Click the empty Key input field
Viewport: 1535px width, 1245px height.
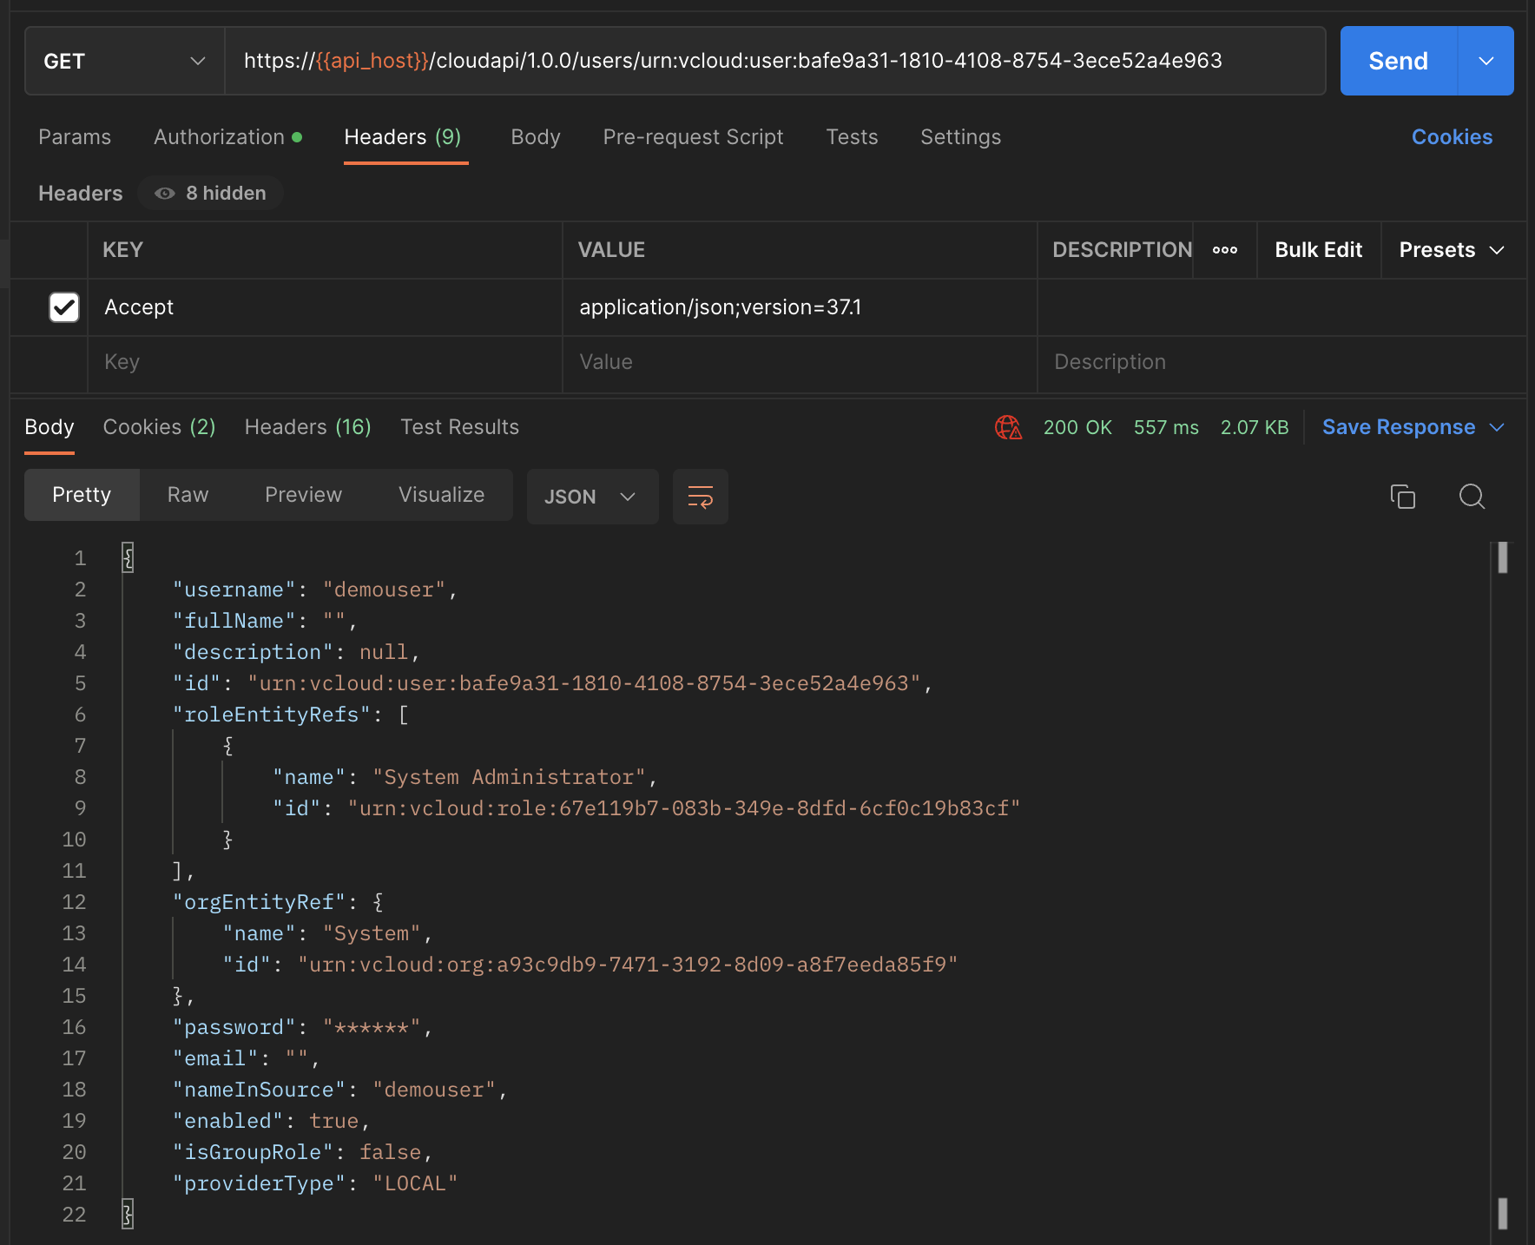click(323, 362)
